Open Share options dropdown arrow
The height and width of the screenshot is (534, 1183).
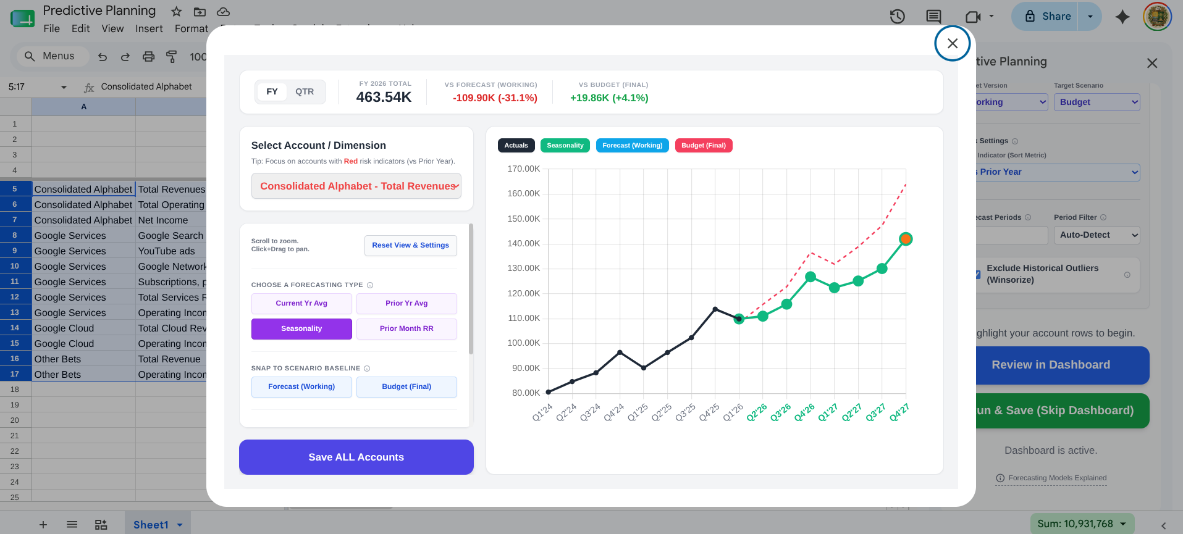1090,17
